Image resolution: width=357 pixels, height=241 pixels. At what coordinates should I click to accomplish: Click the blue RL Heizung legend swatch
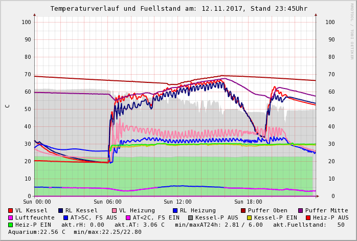pyautogui.click(x=175, y=210)
